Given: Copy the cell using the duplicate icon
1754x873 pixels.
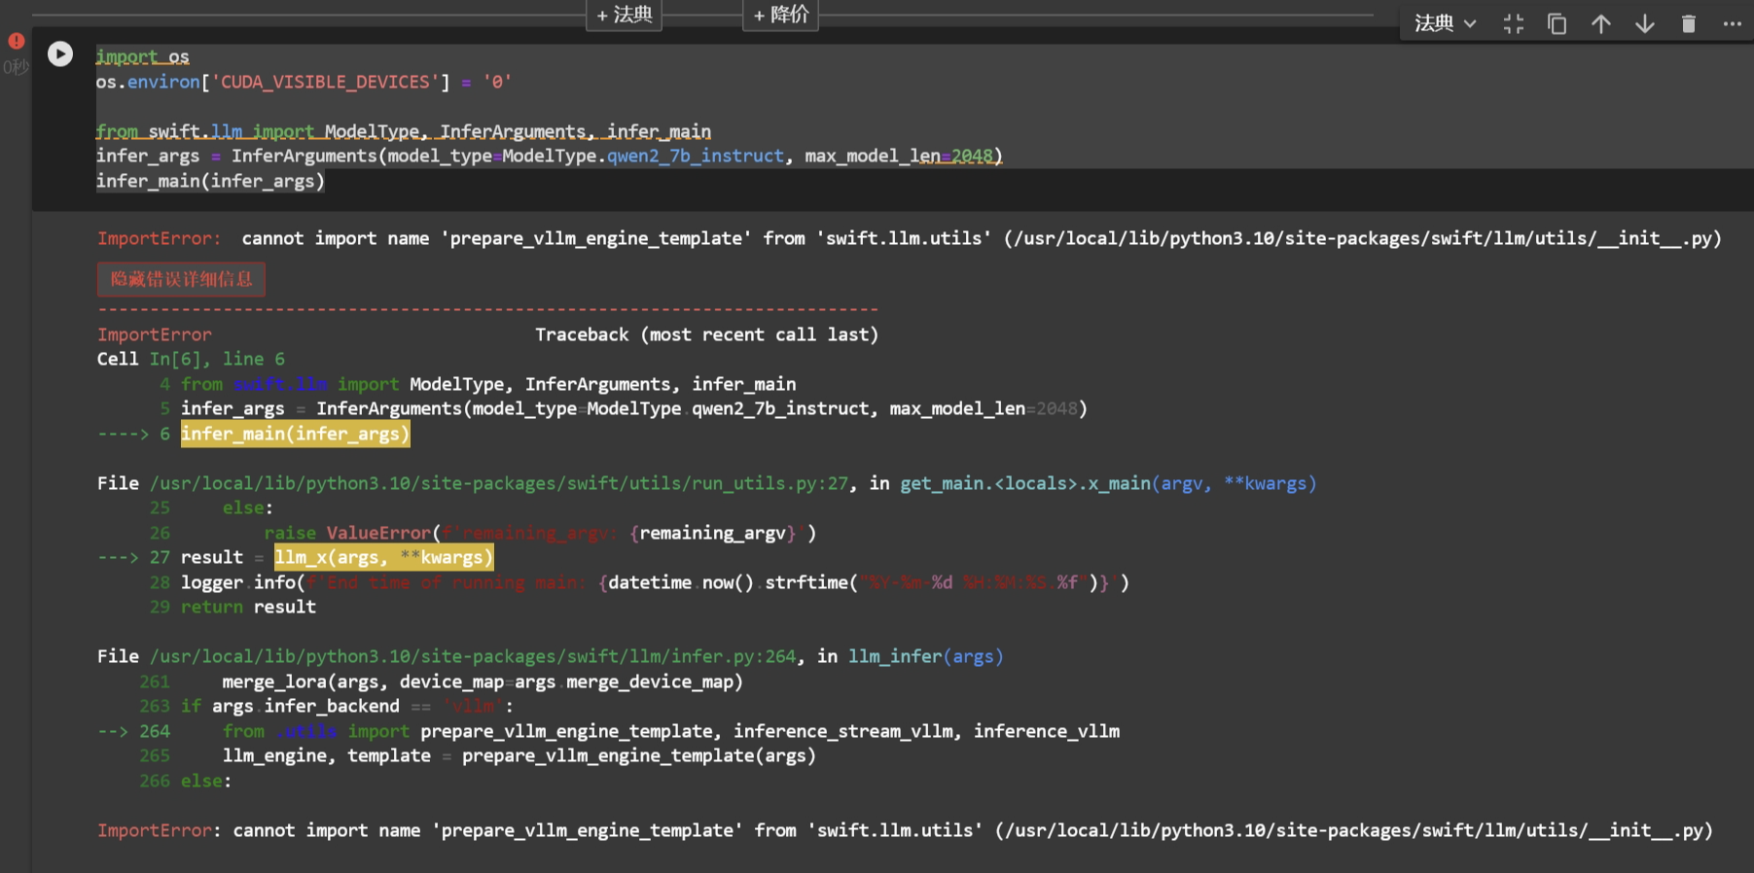Looking at the screenshot, I should point(1557,23).
